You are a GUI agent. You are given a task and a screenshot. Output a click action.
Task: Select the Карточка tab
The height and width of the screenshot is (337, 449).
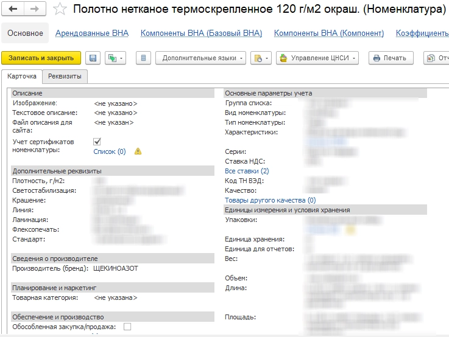pos(22,76)
